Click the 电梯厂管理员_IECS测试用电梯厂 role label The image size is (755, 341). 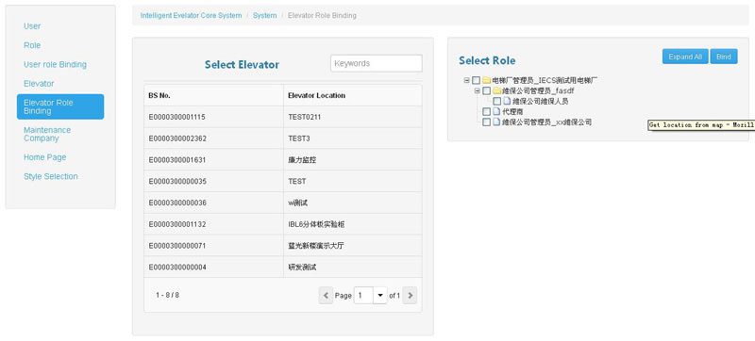coord(545,80)
